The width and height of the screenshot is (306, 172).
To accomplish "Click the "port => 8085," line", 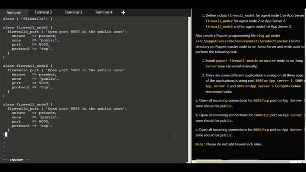I will click(x=31, y=44).
